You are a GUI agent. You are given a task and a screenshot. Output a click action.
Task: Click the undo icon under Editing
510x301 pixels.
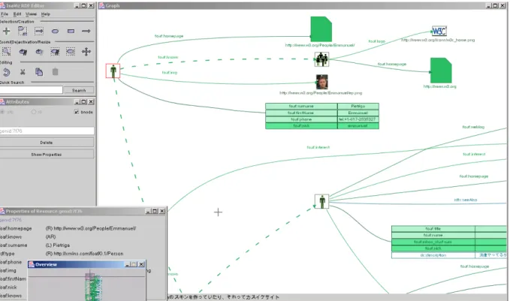click(7, 72)
